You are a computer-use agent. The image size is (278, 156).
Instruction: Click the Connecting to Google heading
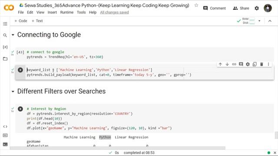pos(49,35)
